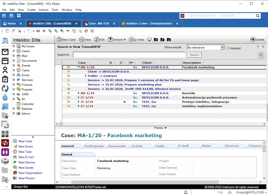Expand CRM node in navigation tree
268x195 pixels.
[14, 94]
